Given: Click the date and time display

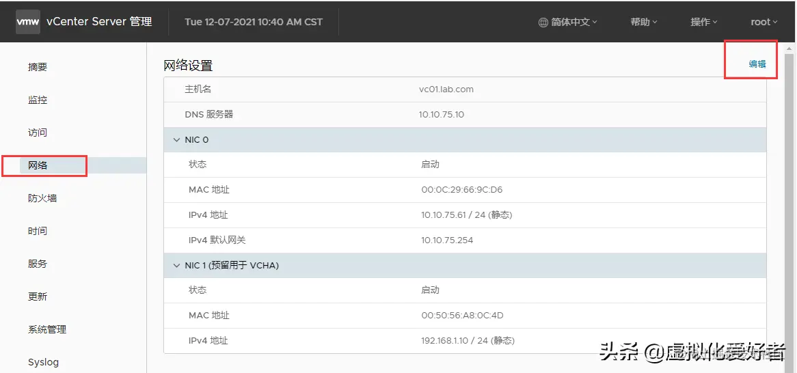Looking at the screenshot, I should (254, 22).
